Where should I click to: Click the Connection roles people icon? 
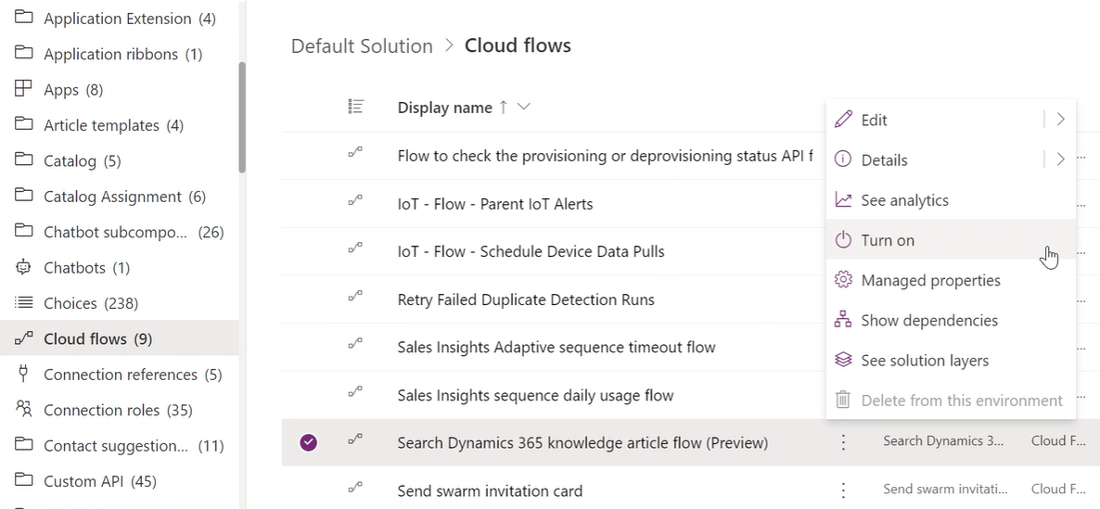(24, 410)
